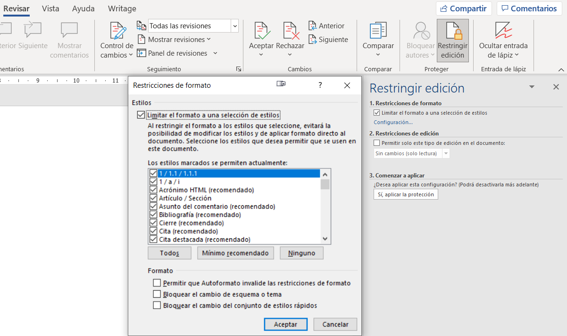Click Ocultar entrada de lápiz icon
567x336 pixels.
tap(503, 31)
